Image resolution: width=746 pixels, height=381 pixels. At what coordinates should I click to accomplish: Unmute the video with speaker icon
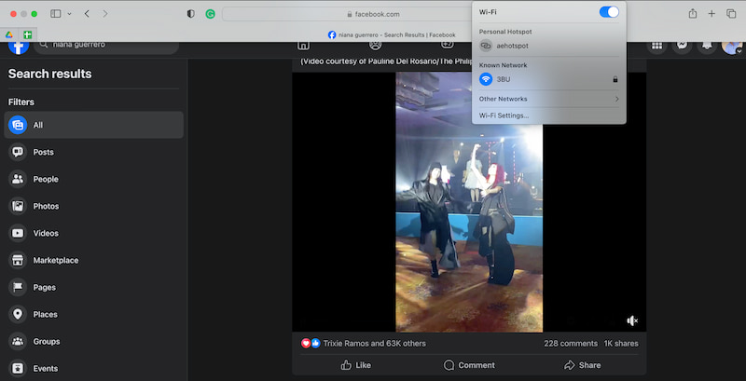coord(632,320)
